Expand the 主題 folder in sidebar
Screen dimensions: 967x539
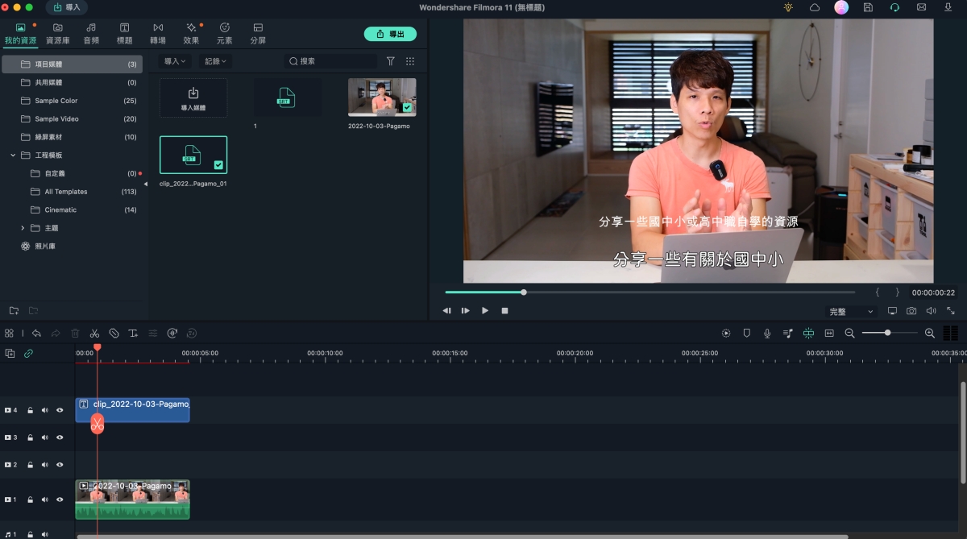23,228
